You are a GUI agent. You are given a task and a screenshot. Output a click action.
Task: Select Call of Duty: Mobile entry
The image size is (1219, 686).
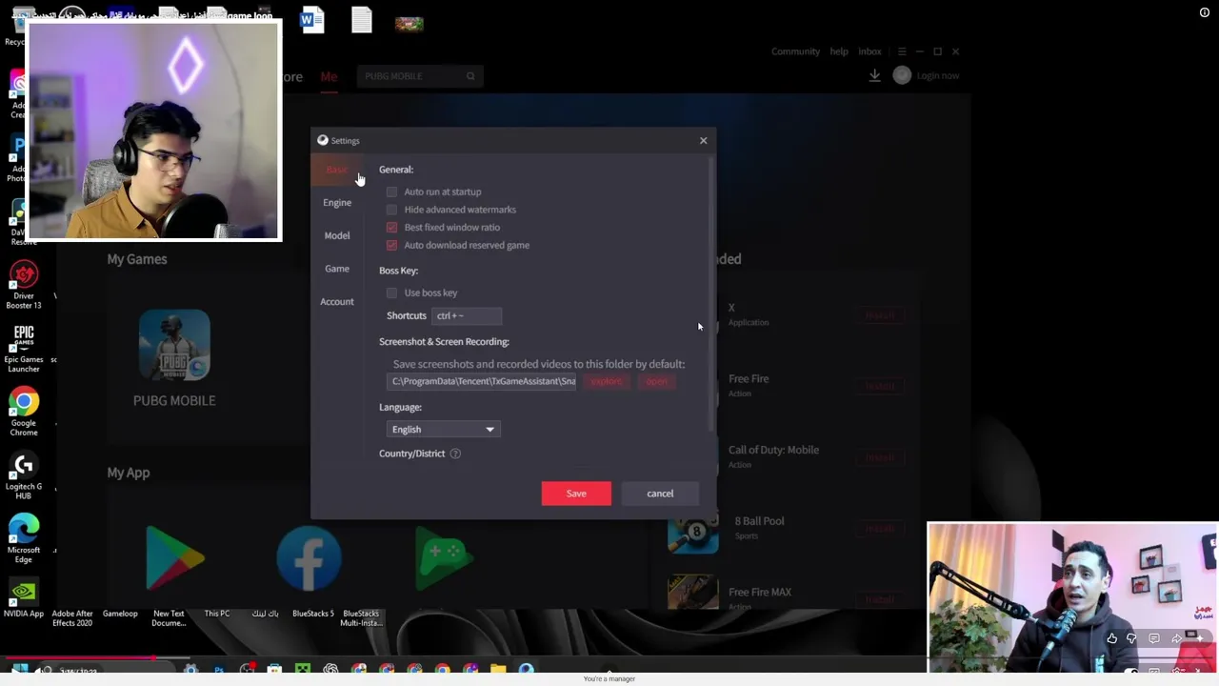pos(773,450)
